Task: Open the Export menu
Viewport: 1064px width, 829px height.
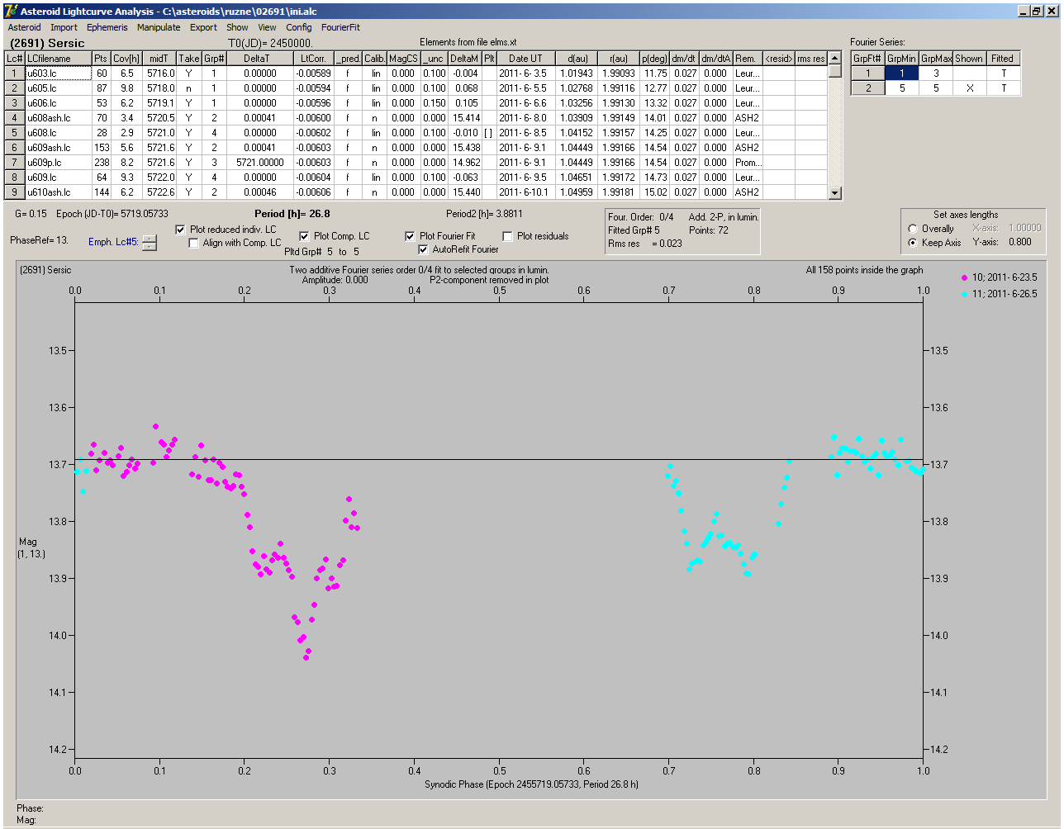Action: (x=203, y=27)
